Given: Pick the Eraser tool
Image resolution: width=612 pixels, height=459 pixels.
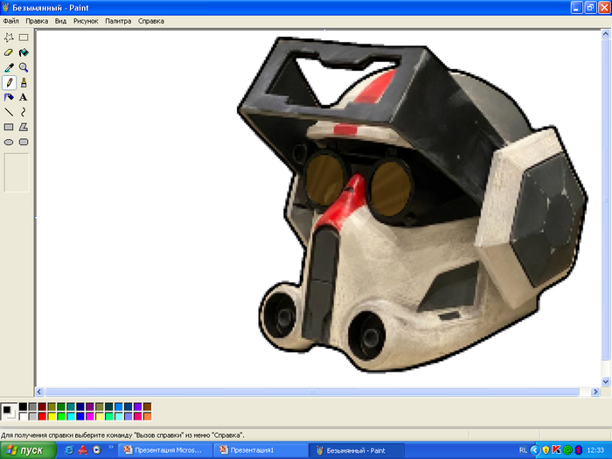Looking at the screenshot, I should point(9,52).
